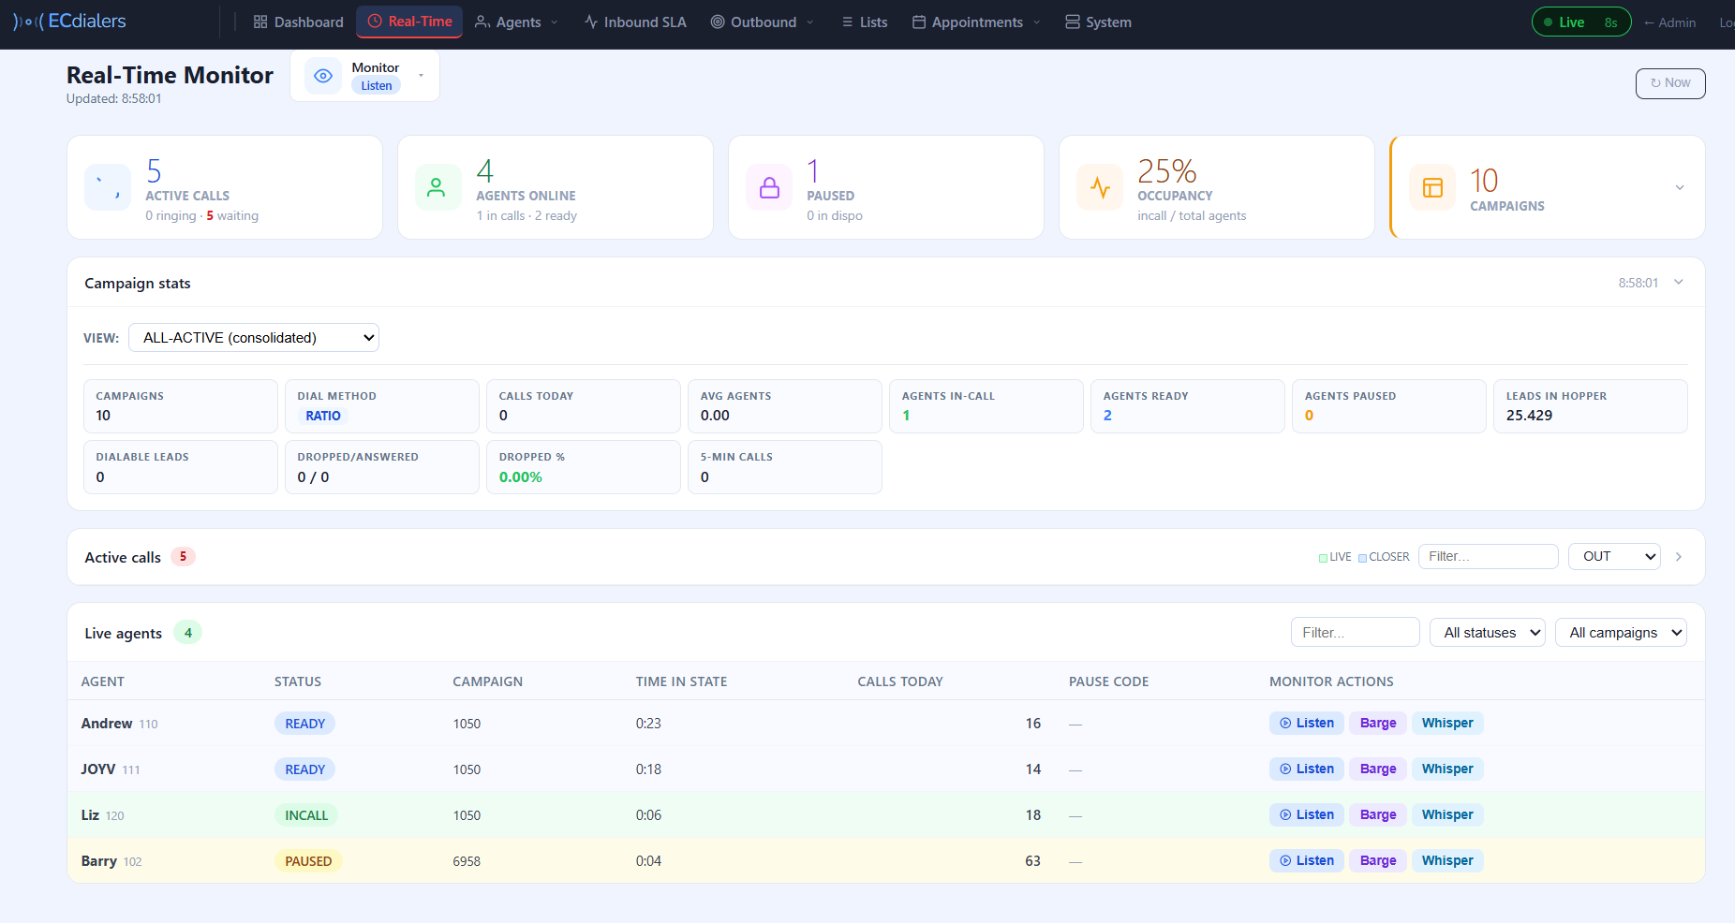Expand the Active calls panel chevron
The image size is (1735, 923).
click(1679, 557)
